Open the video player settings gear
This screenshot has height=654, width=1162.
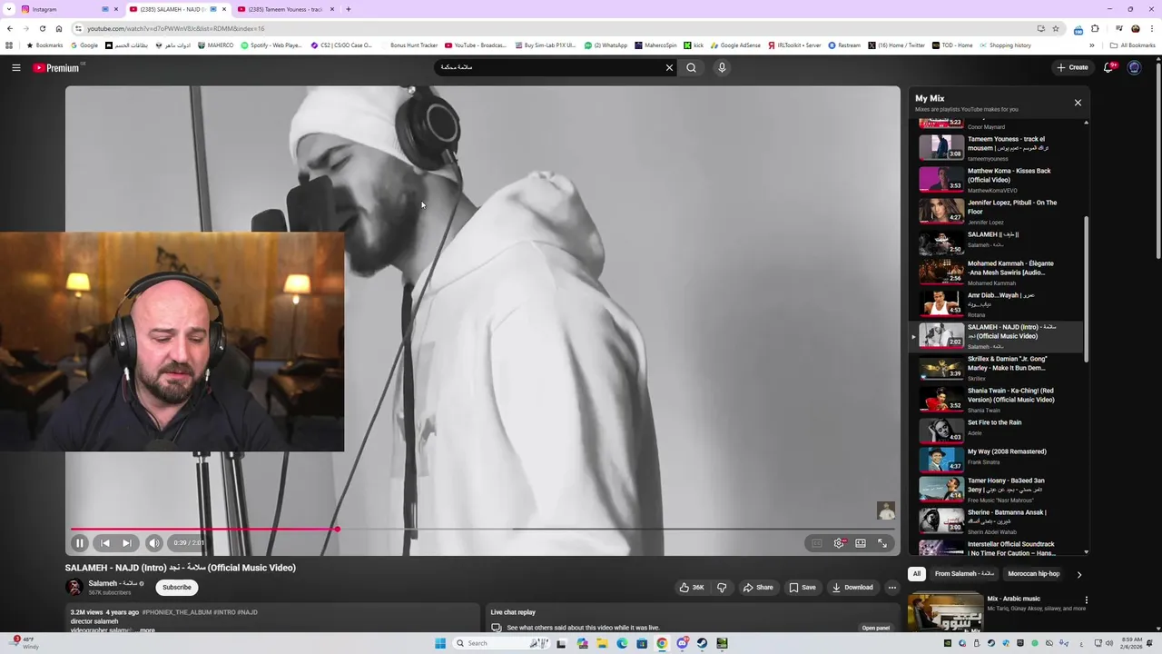(x=839, y=543)
